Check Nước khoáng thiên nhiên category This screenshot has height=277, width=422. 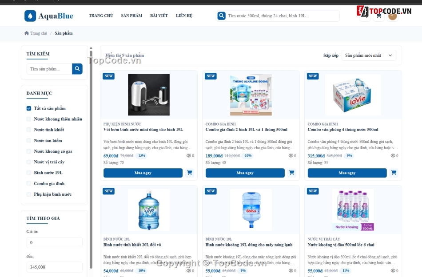point(29,119)
